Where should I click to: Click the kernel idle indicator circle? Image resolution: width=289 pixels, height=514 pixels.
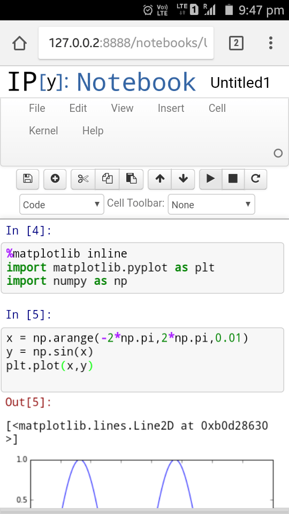coord(278,153)
